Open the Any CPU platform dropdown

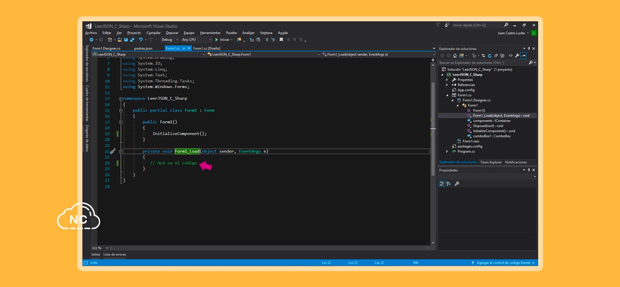[x=196, y=40]
